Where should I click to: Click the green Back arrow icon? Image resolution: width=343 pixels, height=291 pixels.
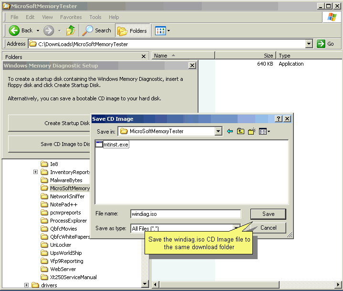[x=14, y=30]
